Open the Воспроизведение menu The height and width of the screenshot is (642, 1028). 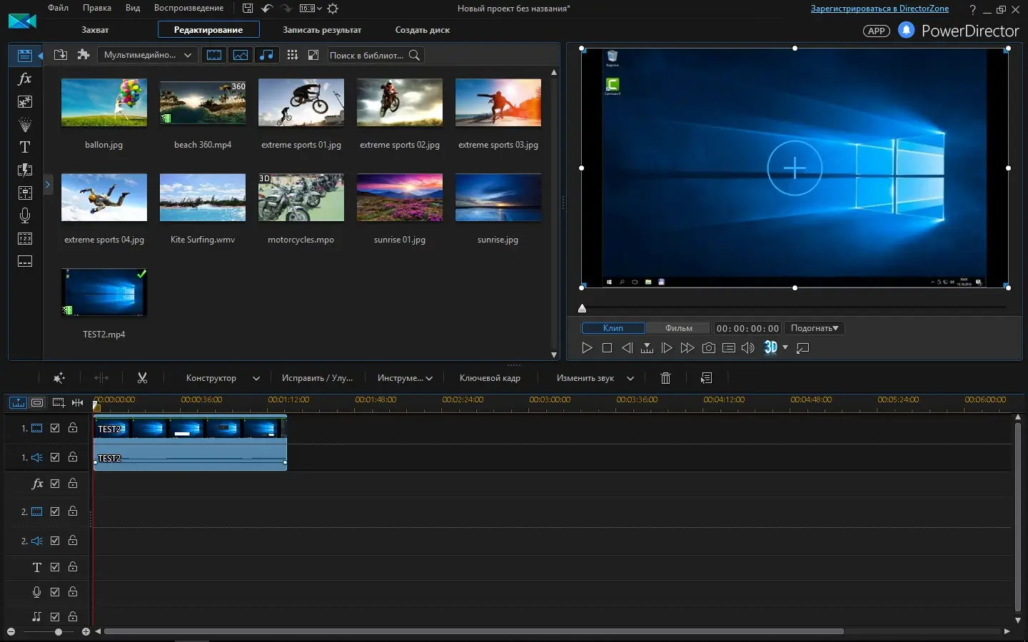click(188, 8)
